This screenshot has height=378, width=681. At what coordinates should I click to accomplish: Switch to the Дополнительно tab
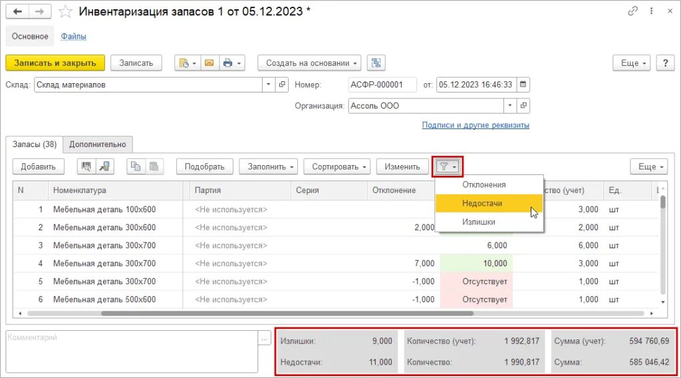98,144
